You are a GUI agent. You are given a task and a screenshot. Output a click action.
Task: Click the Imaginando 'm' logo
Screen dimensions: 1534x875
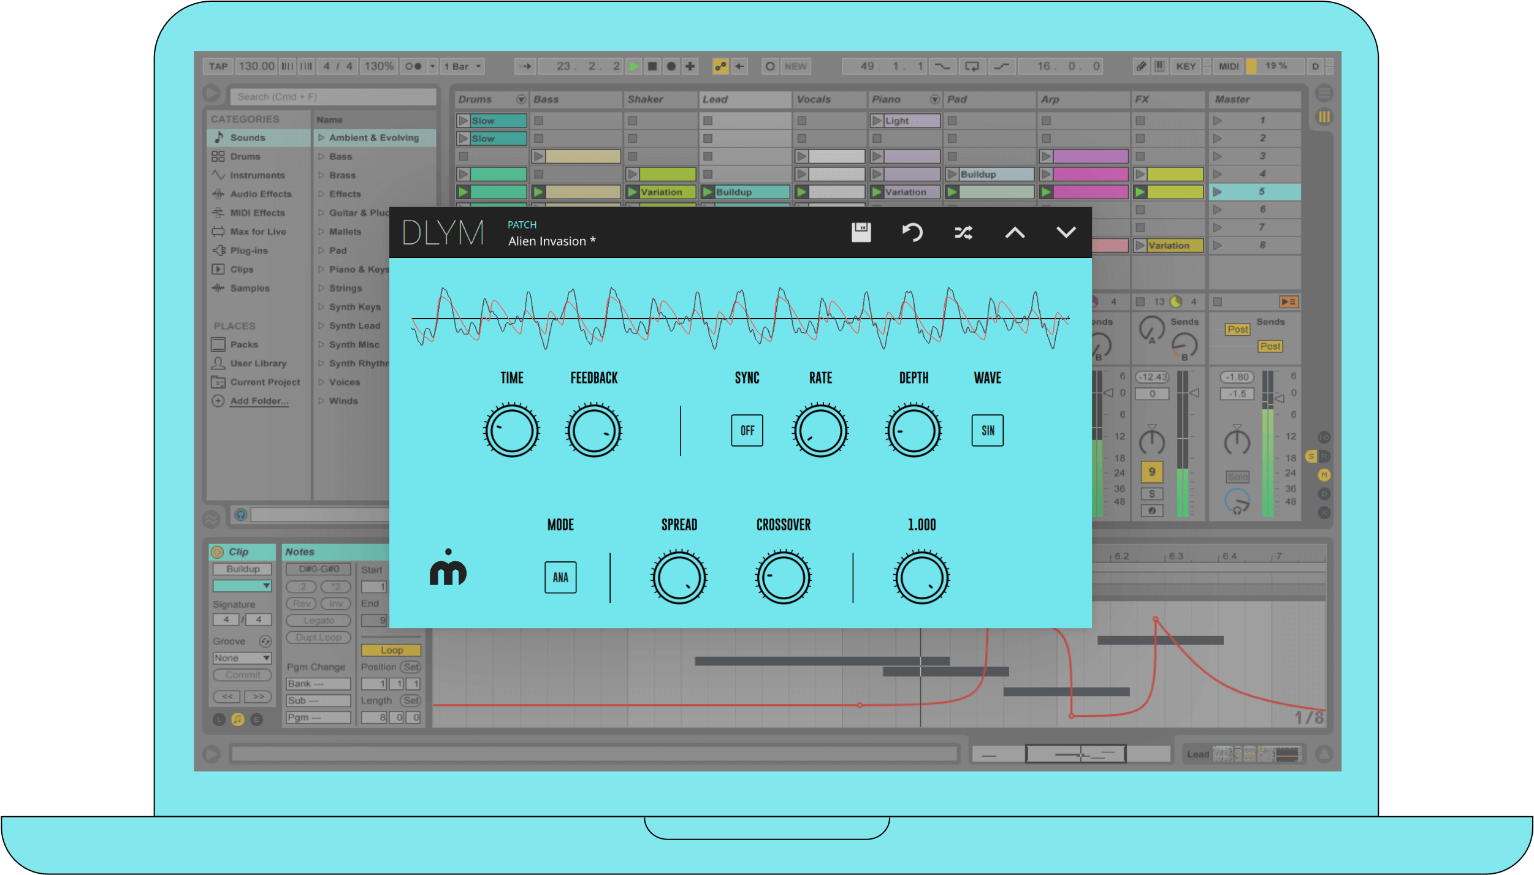pyautogui.click(x=448, y=567)
